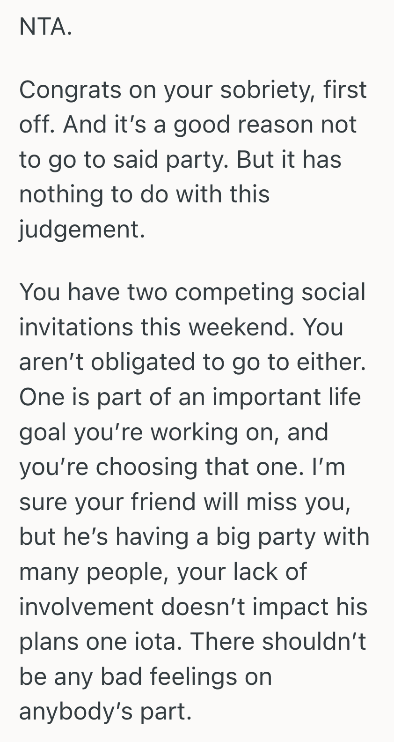Click the word invitations
This screenshot has width=394, height=742.
[76, 327]
